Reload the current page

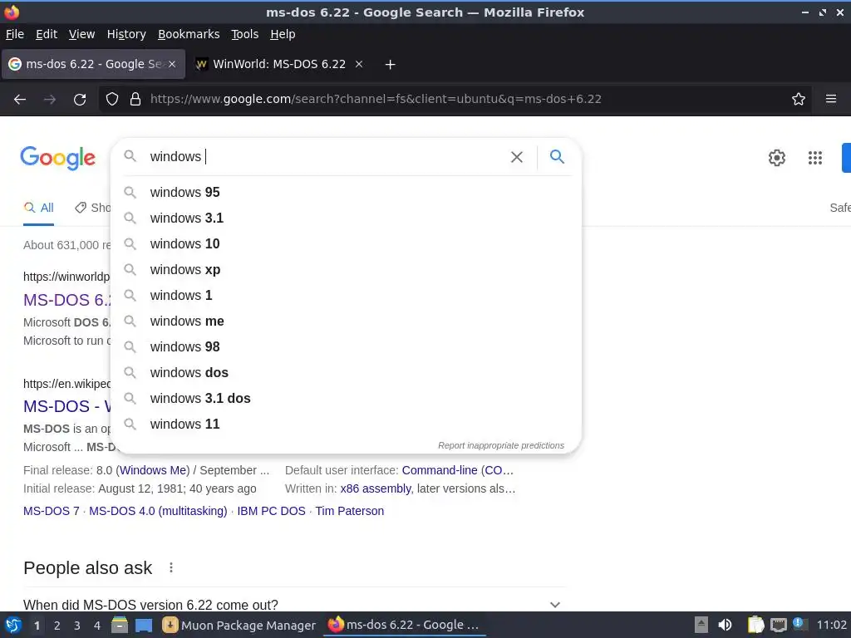coord(80,100)
